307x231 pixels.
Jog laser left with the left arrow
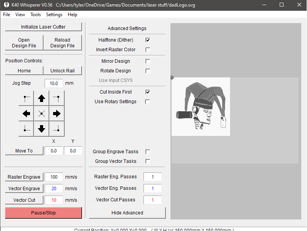26,114
